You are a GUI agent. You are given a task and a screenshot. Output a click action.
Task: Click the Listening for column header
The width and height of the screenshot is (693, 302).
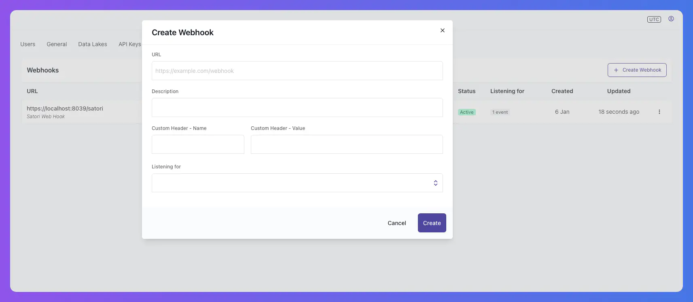[507, 91]
